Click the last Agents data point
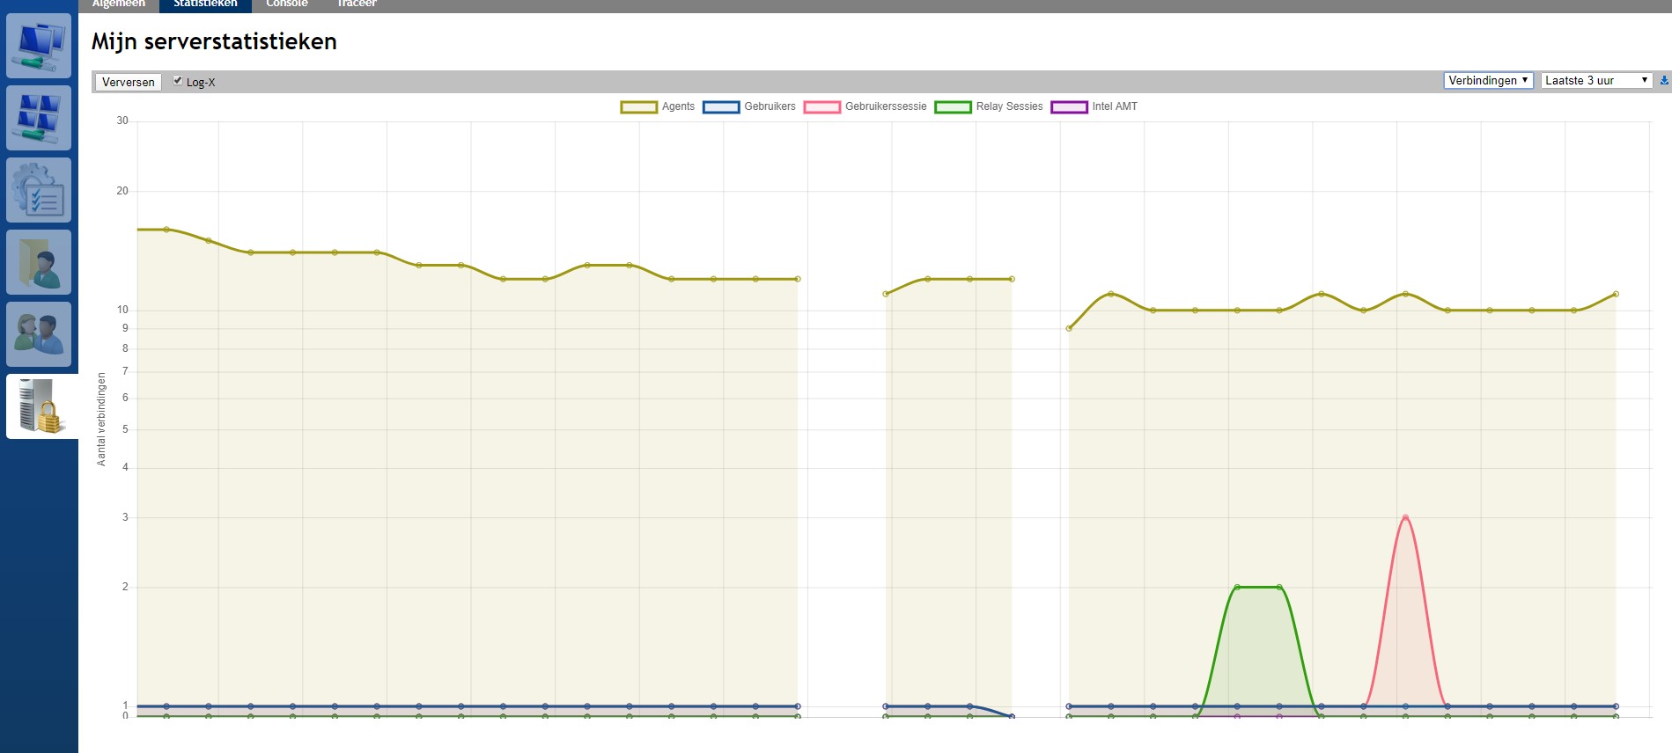The width and height of the screenshot is (1672, 753). (x=1616, y=294)
